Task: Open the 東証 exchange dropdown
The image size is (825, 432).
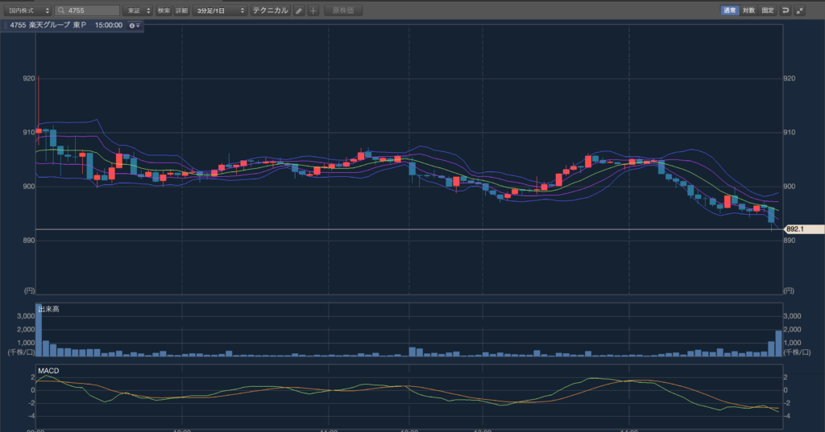Action: coord(137,10)
